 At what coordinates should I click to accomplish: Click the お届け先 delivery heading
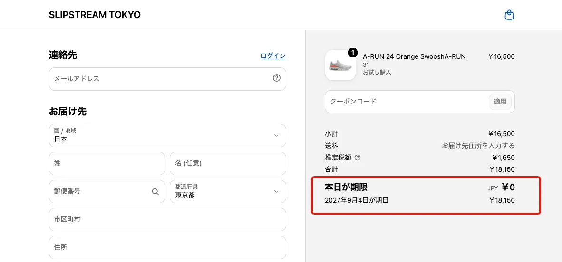68,112
